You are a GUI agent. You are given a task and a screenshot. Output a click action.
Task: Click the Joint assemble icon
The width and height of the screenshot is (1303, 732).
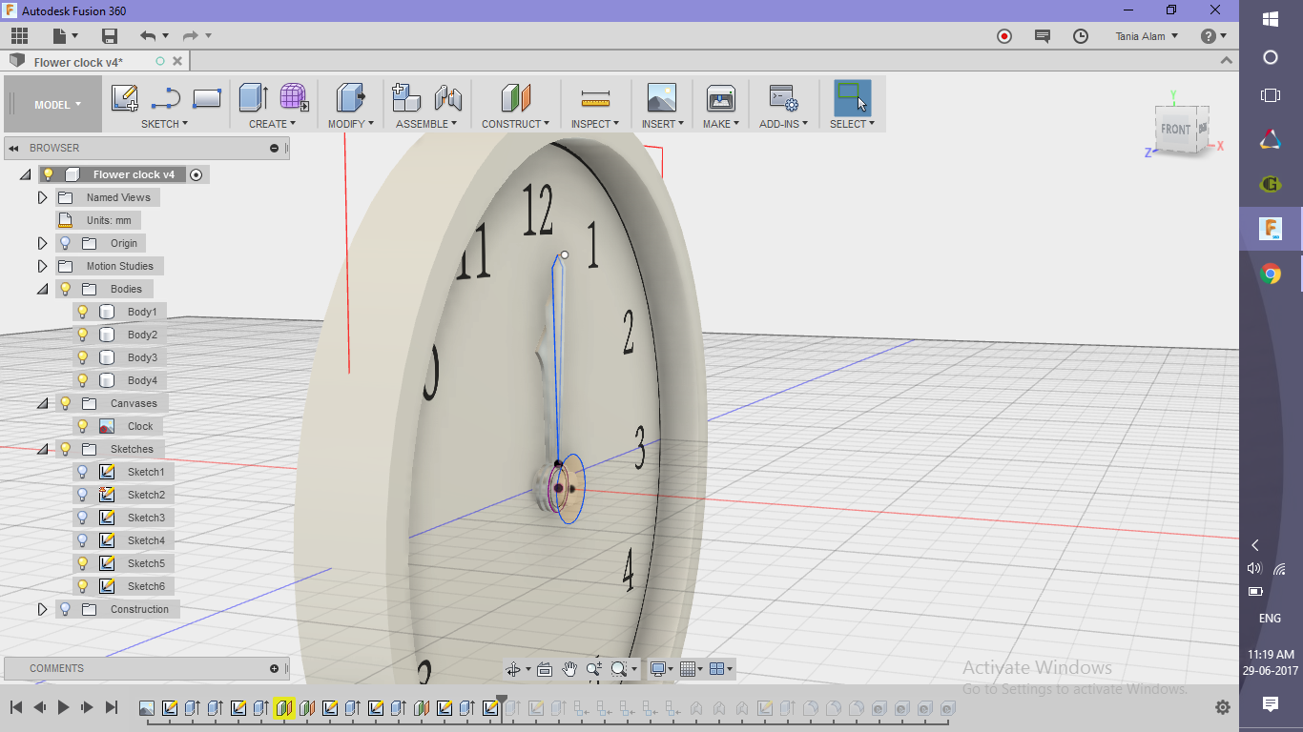[x=448, y=97]
